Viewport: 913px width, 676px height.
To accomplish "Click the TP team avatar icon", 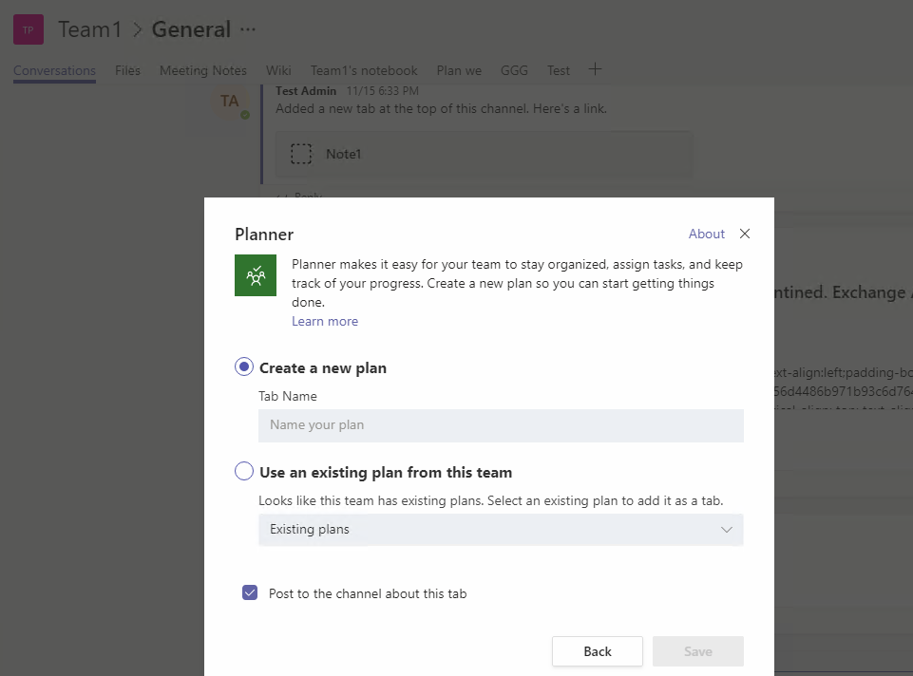I will coord(29,29).
